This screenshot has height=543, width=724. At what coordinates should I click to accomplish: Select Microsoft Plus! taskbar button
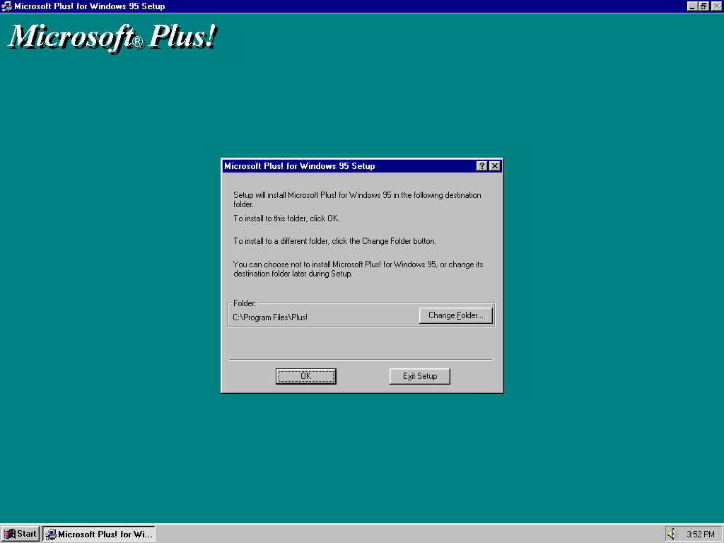pyautogui.click(x=99, y=534)
